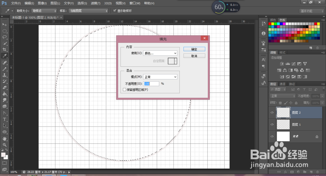
Task: Toggle Quick Mask mode icon
Action: pyautogui.click(x=4, y=163)
